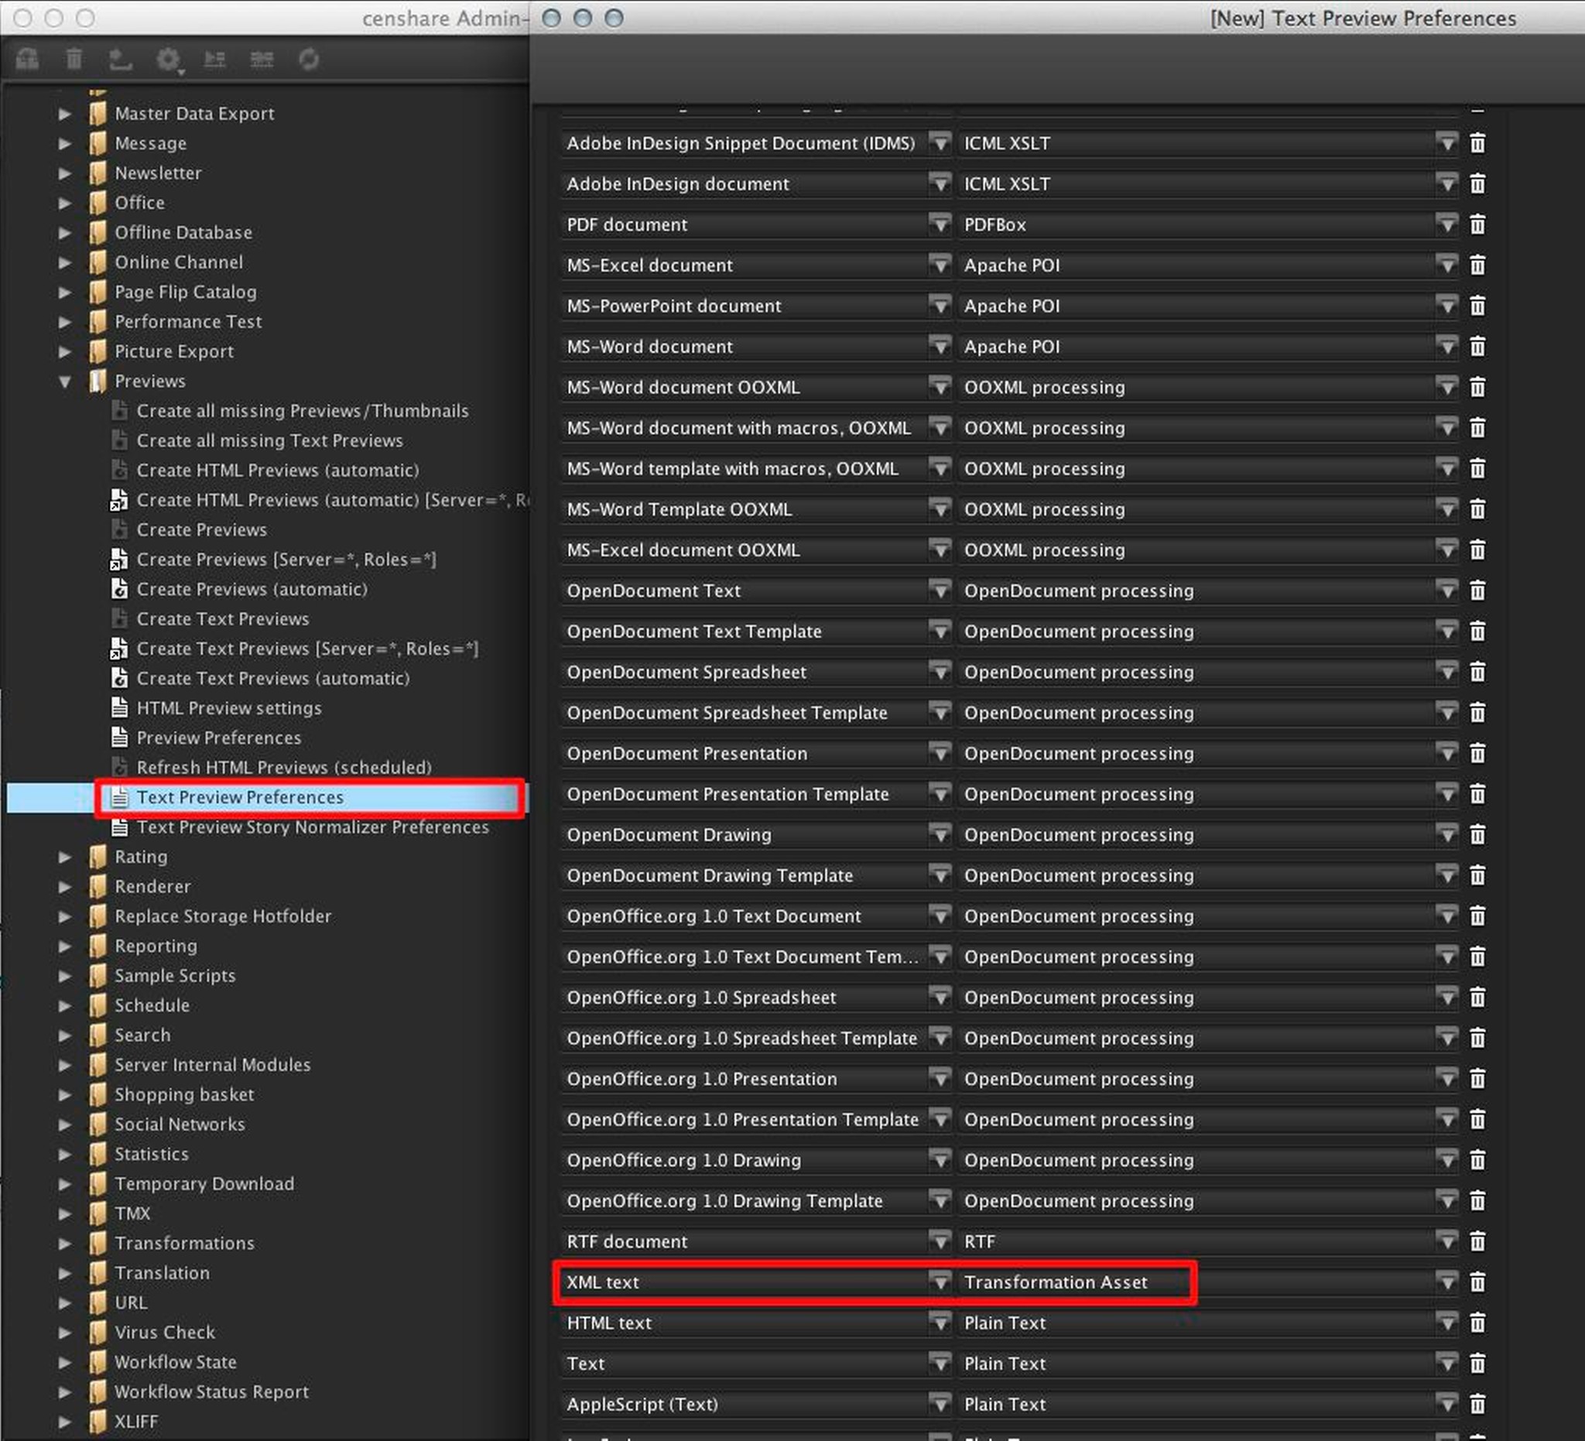The image size is (1585, 1441).
Task: Open the Search folder in the sidebar
Action: pos(142,1035)
